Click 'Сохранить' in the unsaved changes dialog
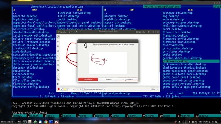The height and width of the screenshot is (124, 221). point(128,80)
